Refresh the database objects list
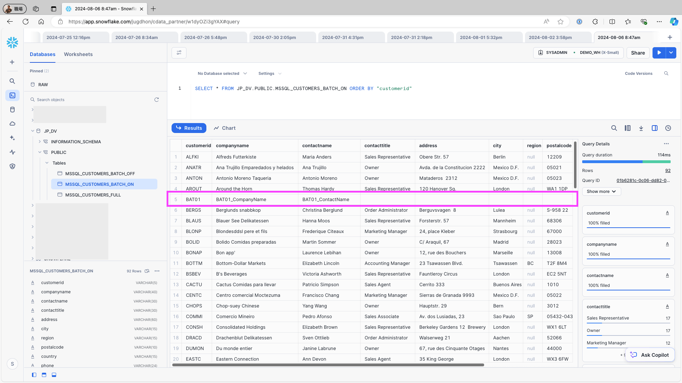The image size is (682, 383). pos(156,100)
